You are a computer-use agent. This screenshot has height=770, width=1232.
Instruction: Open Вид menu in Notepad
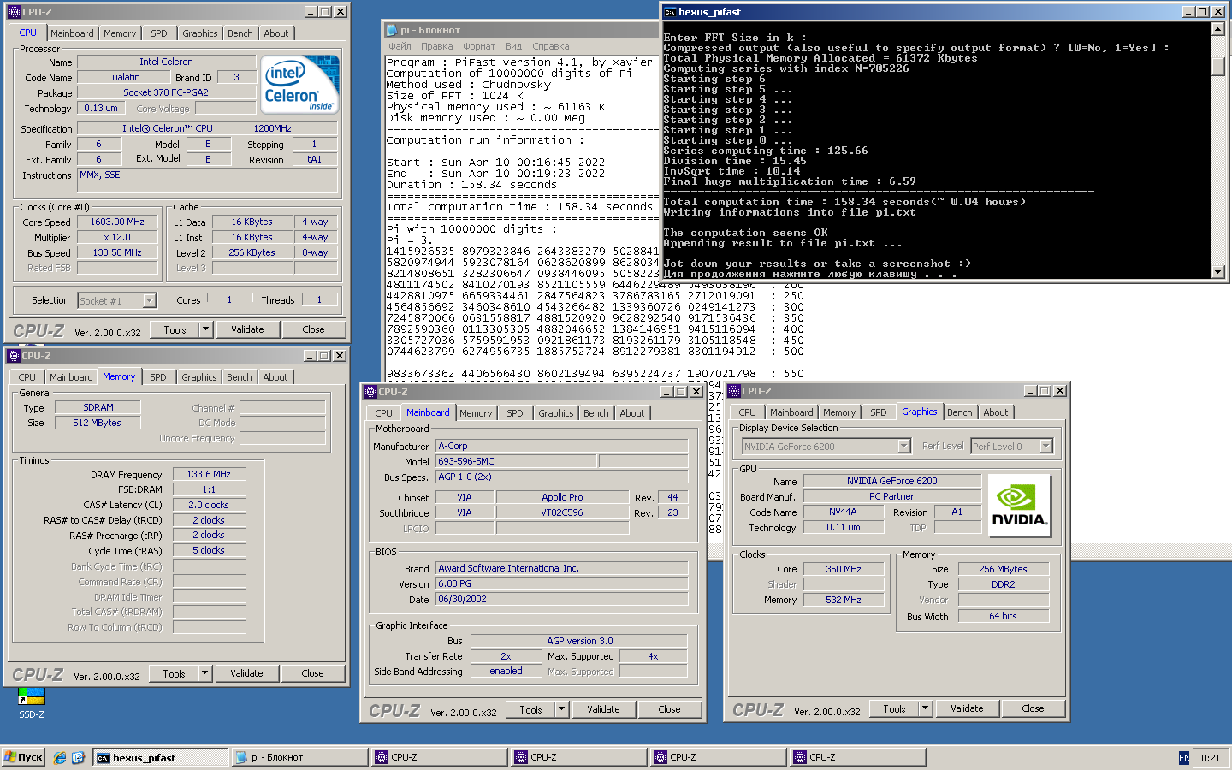pos(513,46)
